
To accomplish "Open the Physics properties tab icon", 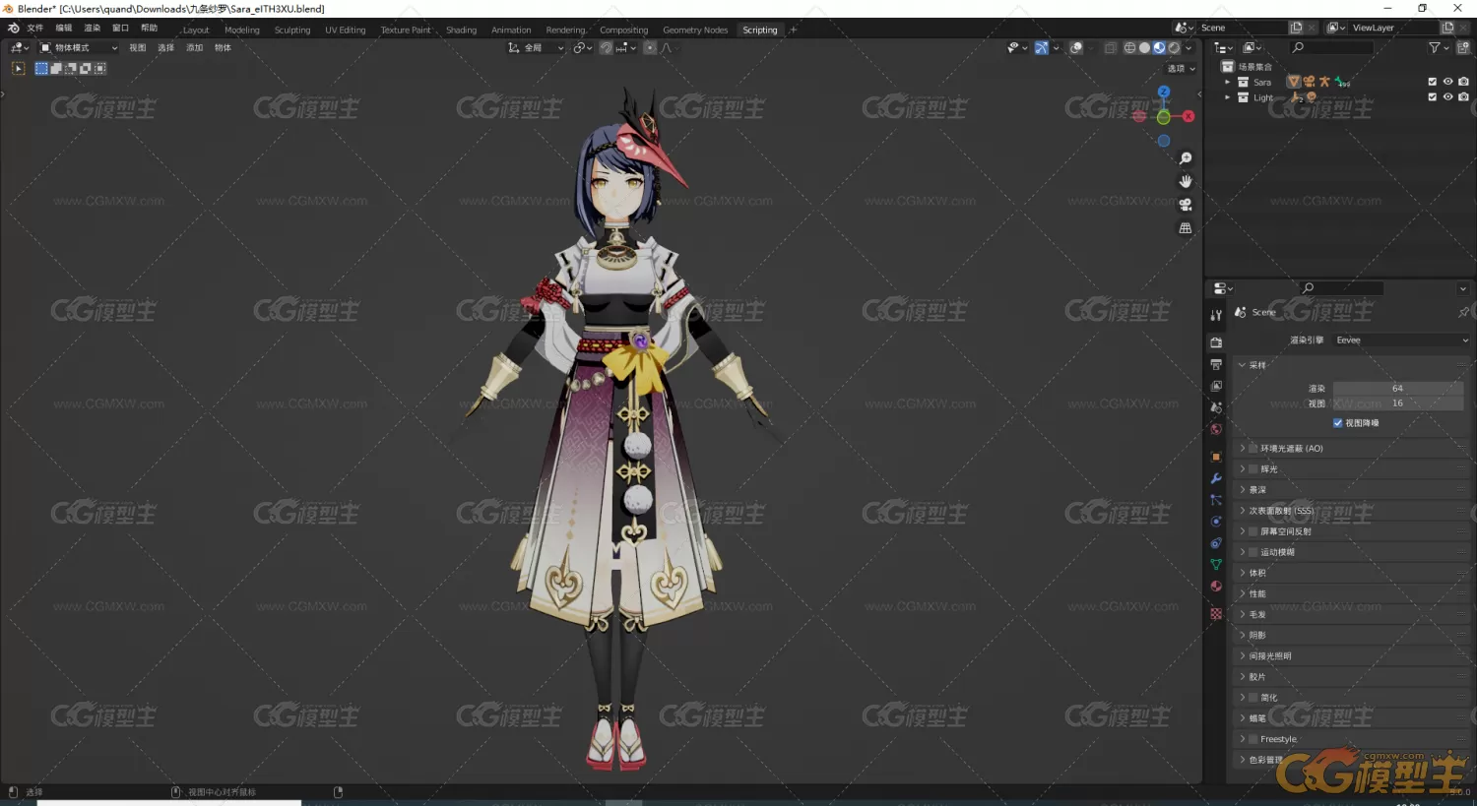I will click(x=1216, y=522).
